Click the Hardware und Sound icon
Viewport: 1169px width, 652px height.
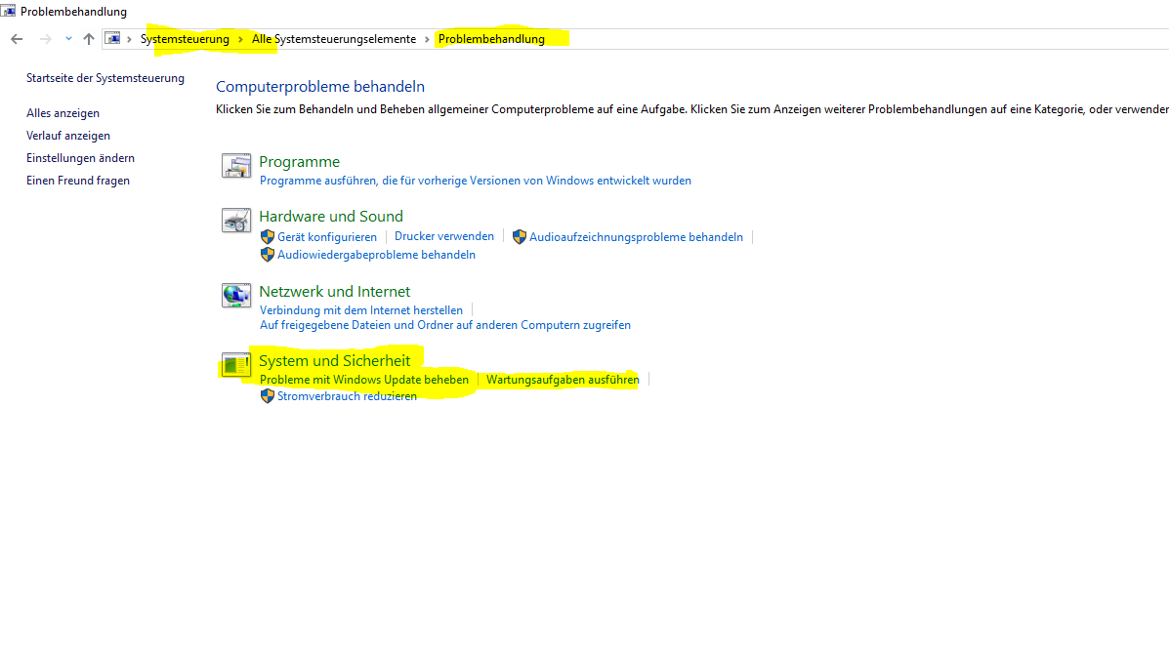pyautogui.click(x=236, y=221)
